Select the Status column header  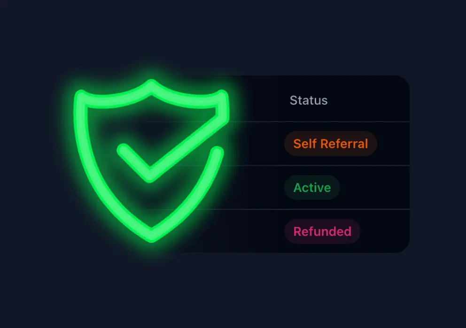pyautogui.click(x=309, y=100)
